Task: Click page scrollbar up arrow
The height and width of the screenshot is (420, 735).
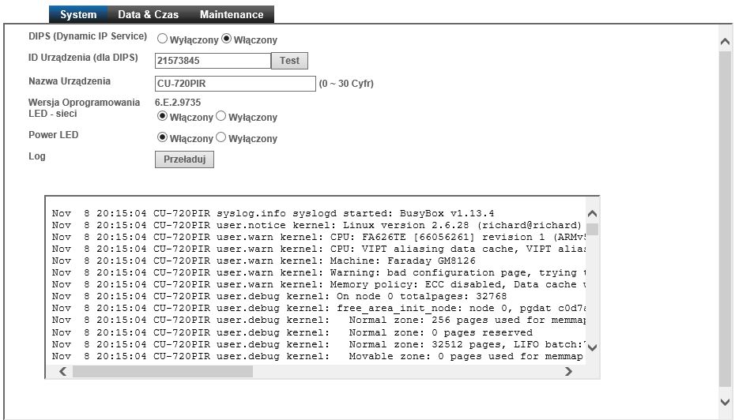Action: (726, 42)
